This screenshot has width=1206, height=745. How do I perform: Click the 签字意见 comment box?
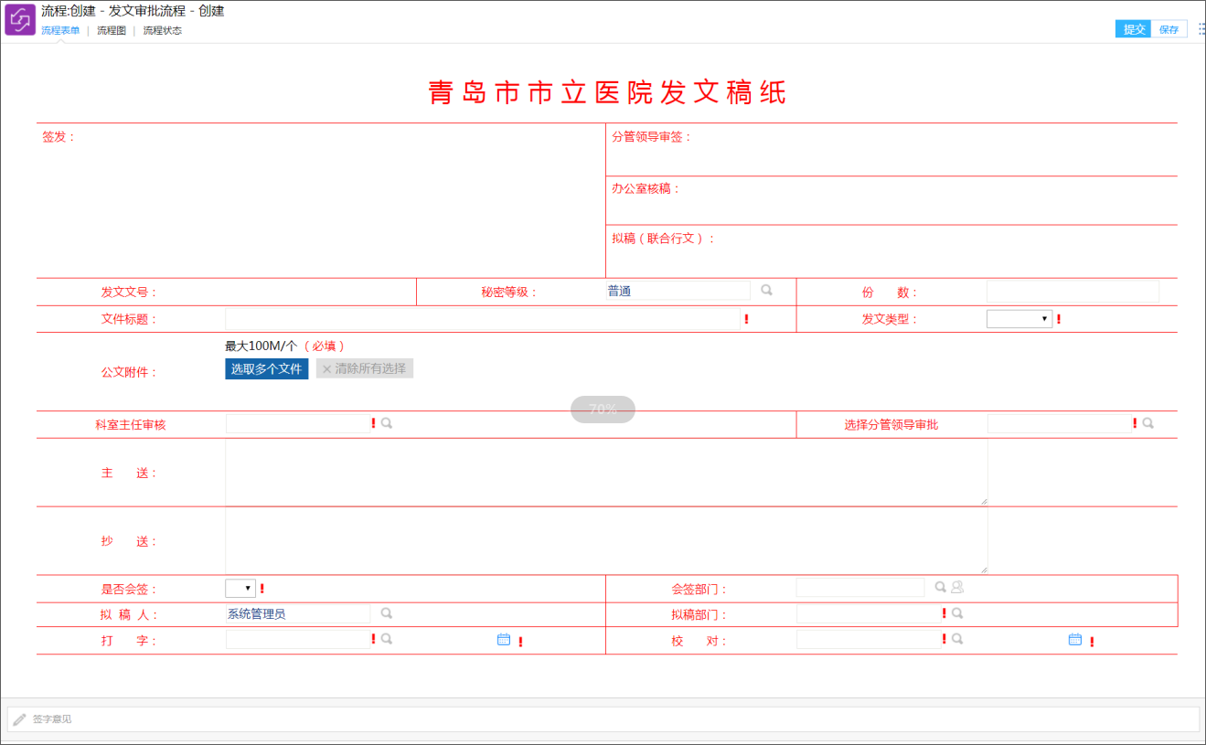click(603, 719)
